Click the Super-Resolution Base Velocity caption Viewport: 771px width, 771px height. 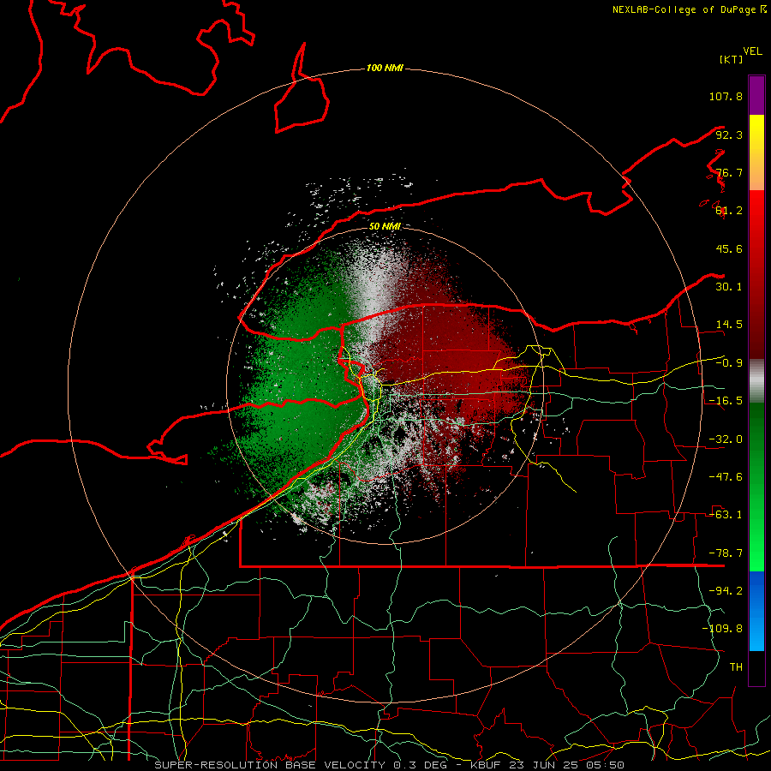[x=390, y=765]
